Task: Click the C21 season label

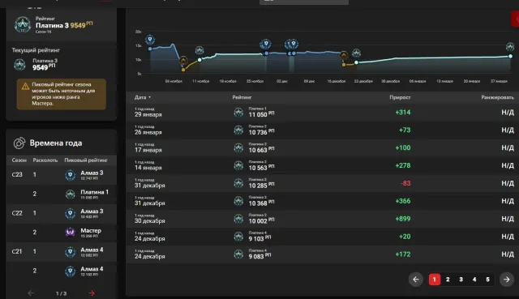Action: tap(17, 251)
